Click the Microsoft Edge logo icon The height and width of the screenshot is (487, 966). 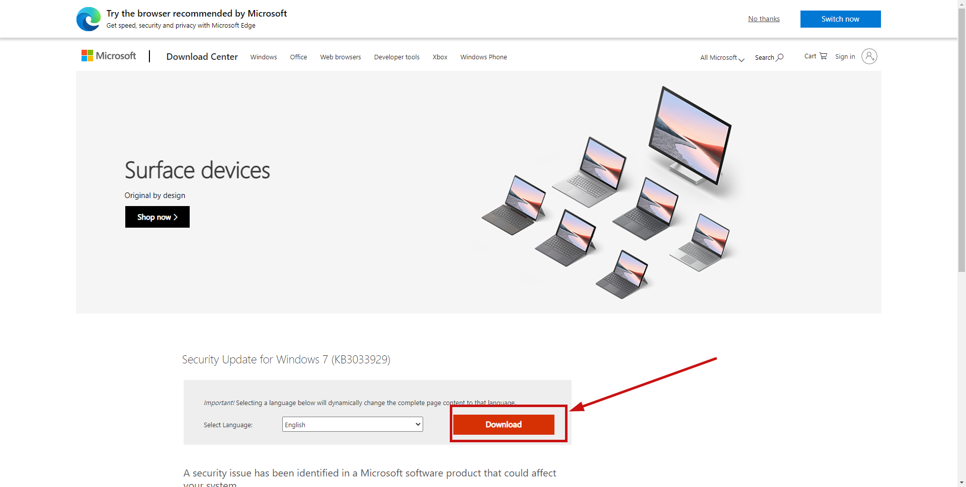click(x=89, y=19)
